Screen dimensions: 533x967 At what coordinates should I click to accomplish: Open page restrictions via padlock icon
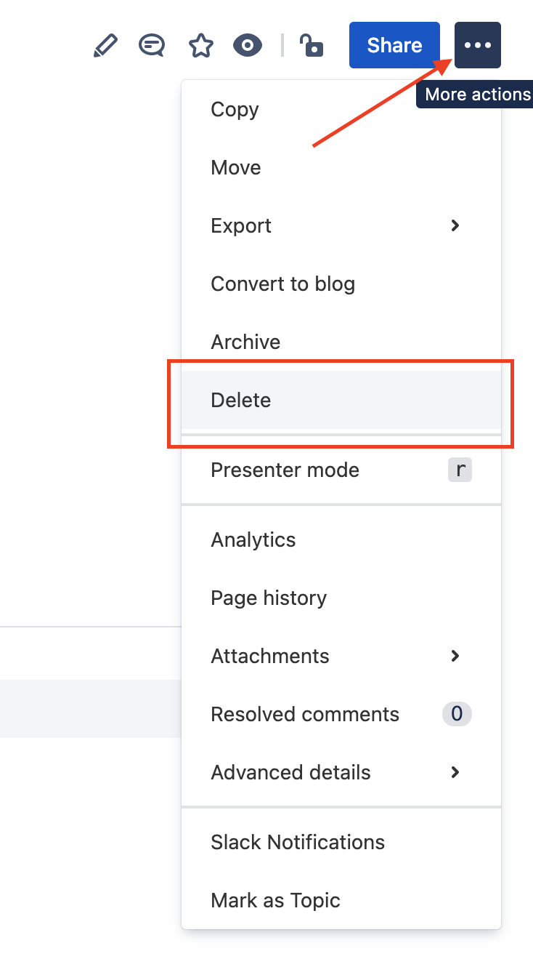click(x=312, y=46)
